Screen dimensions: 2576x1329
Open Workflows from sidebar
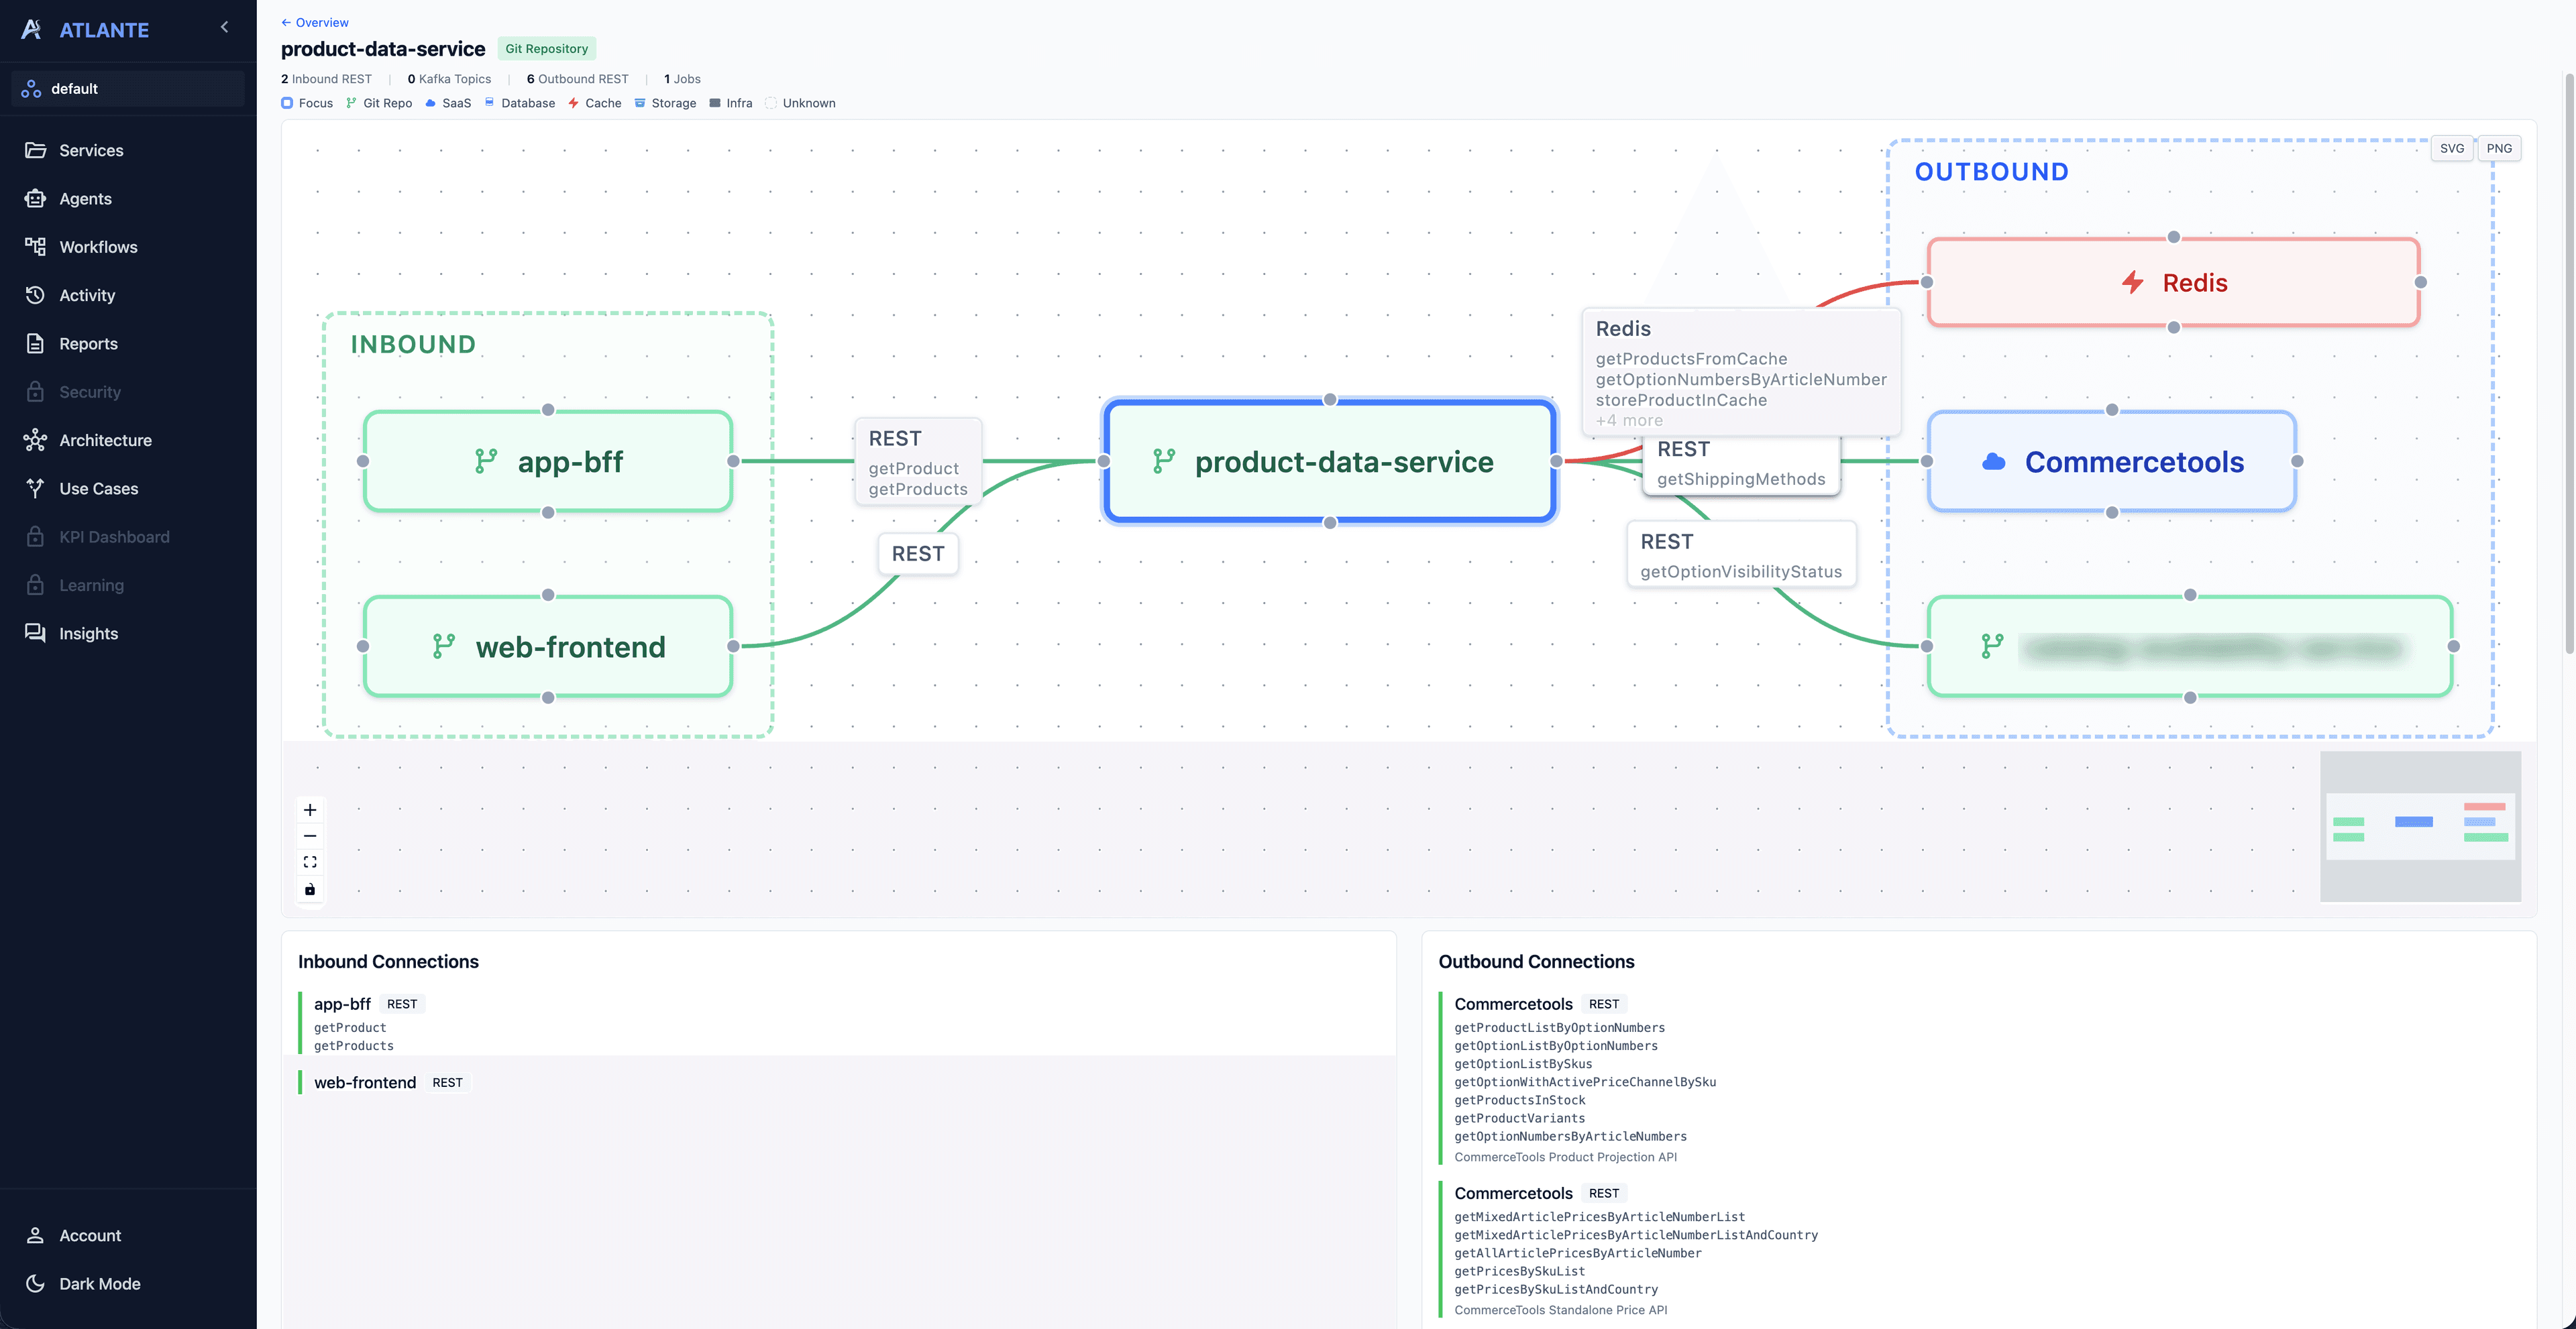tap(98, 247)
